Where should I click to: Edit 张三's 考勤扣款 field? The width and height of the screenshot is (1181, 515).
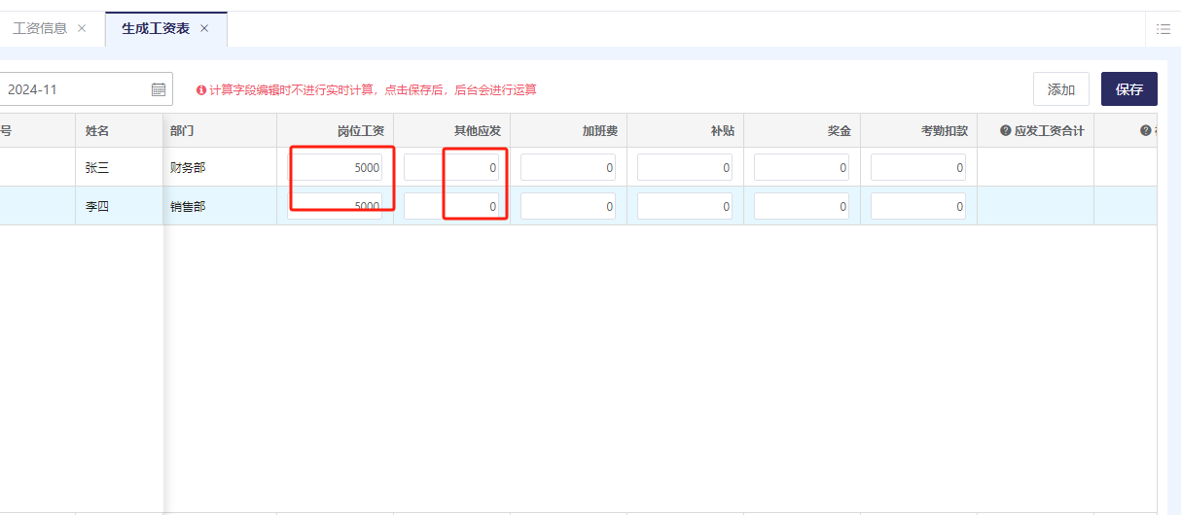pyautogui.click(x=918, y=167)
